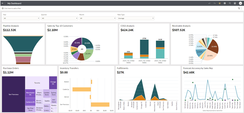Click the My Dashboard title
Viewport: 244px width, 113px height.
click(14, 3)
